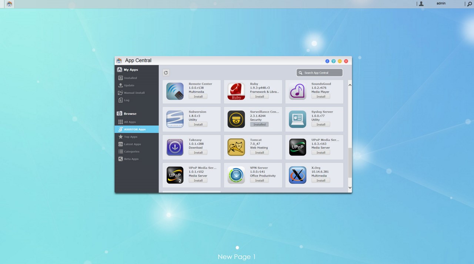Click the VPN Server app name

click(259, 168)
